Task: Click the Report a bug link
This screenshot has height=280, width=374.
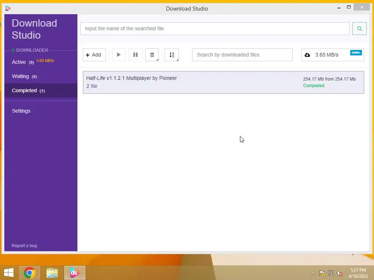Action: [24, 245]
